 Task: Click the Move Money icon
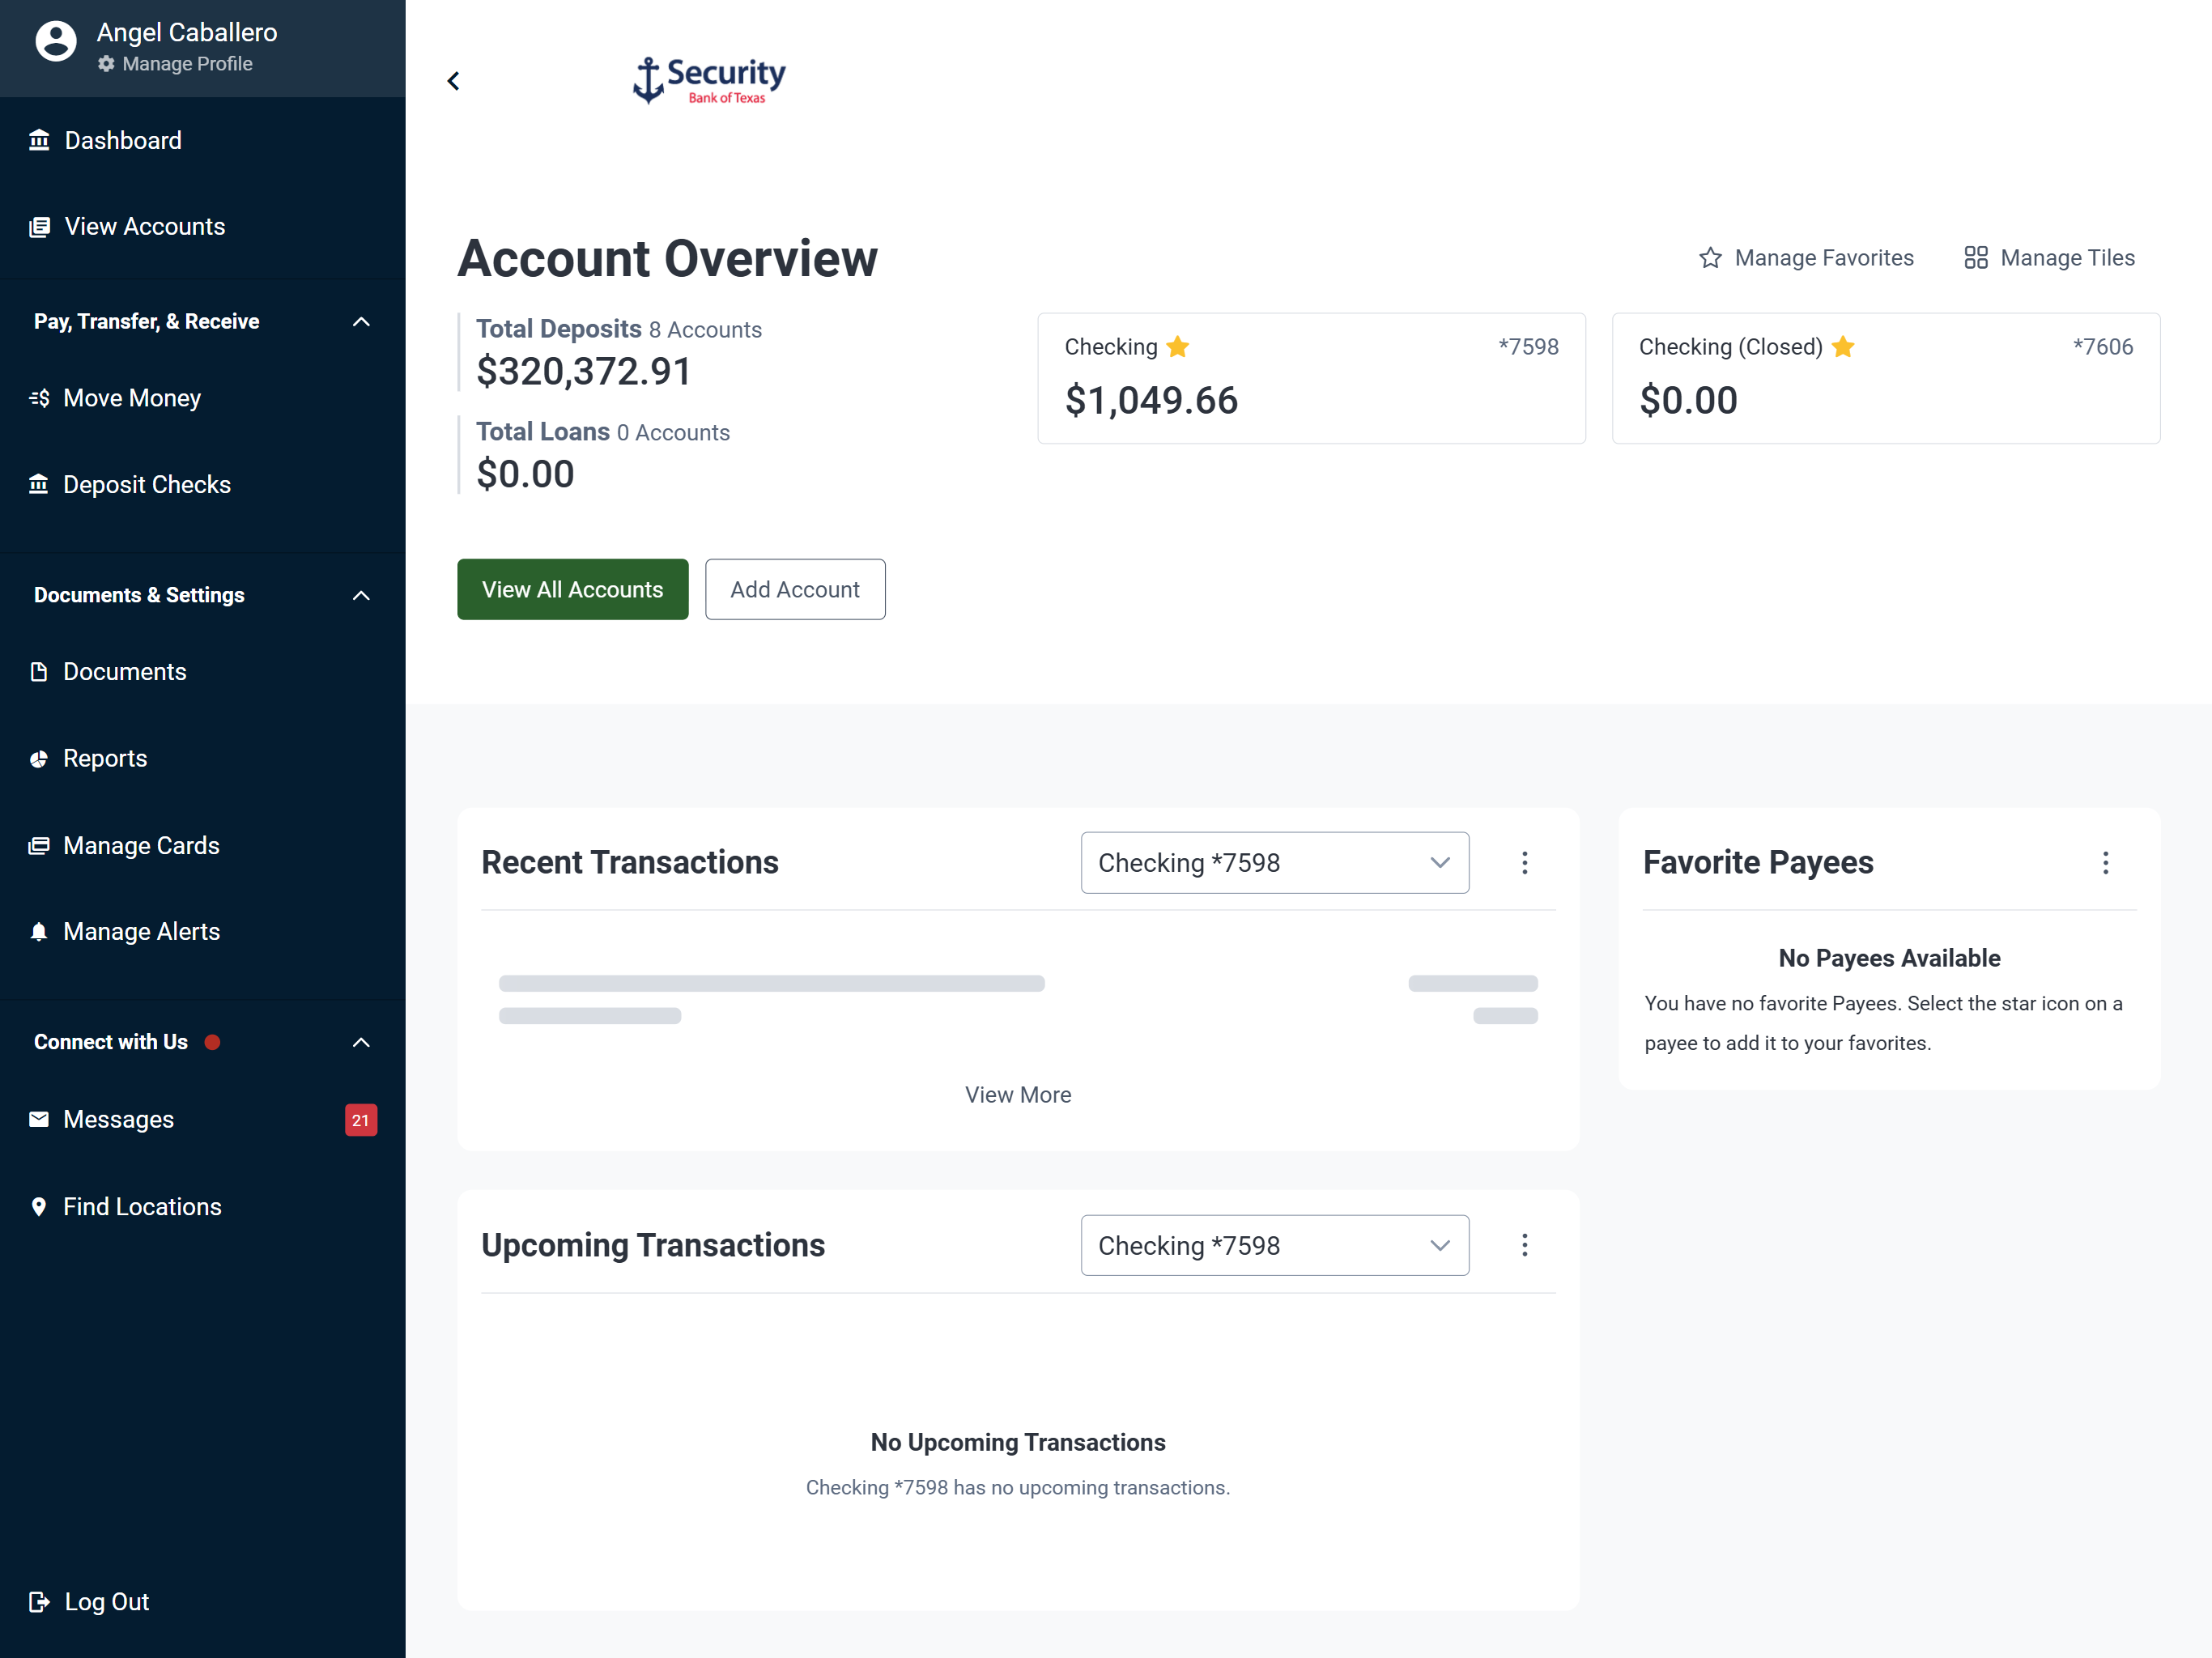pos(39,398)
